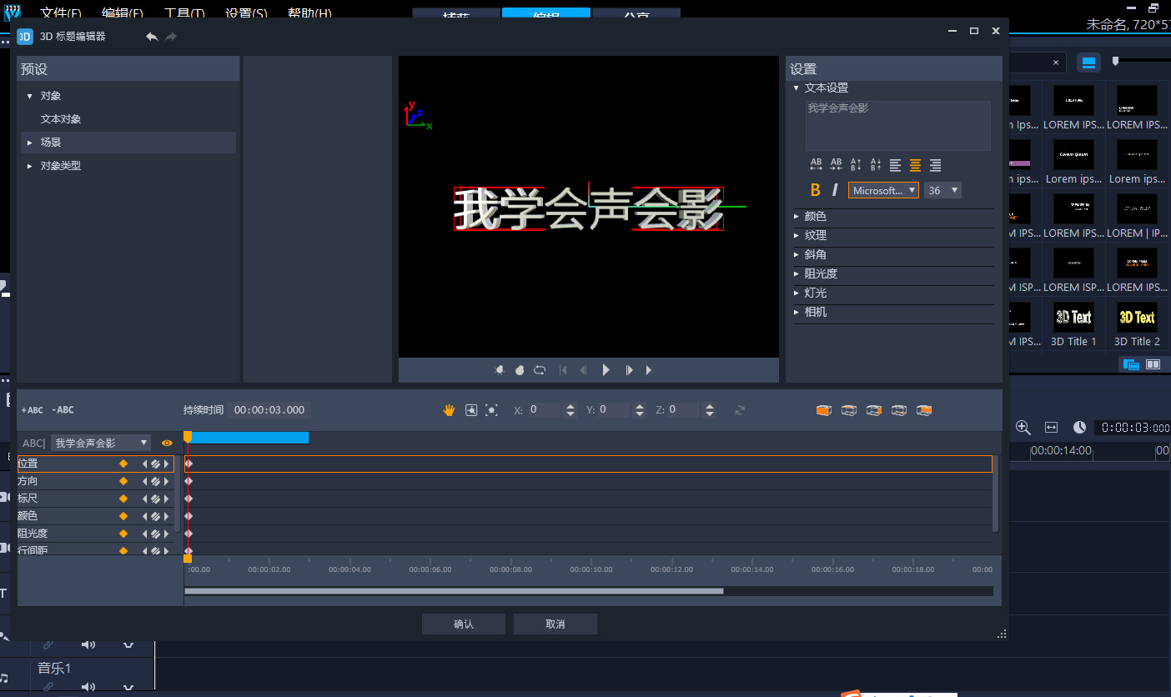Open 设置 menu in main window

(246, 13)
